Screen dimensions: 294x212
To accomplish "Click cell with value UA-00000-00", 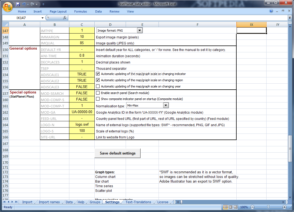I will 82,112.
